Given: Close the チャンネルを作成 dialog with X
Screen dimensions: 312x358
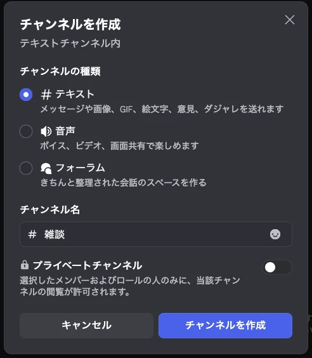Looking at the screenshot, I should [290, 20].
